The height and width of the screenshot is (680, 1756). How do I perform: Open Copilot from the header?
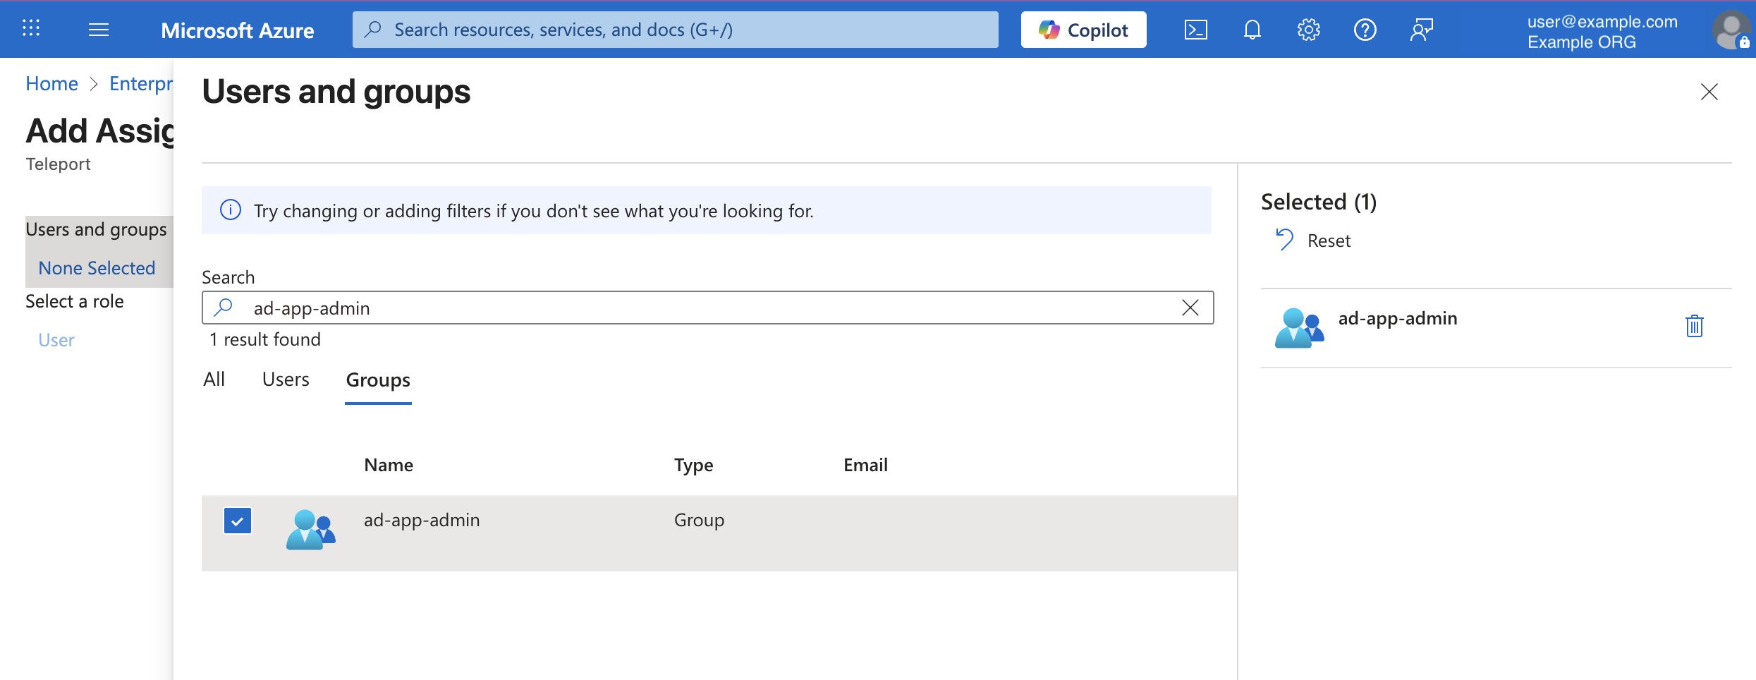click(x=1083, y=30)
